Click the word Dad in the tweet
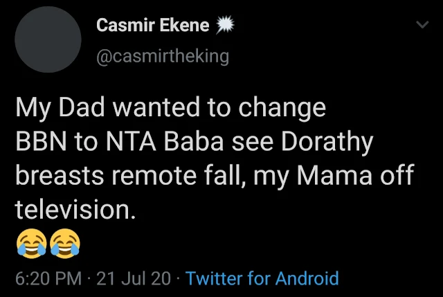Screen dimensions: 443x297 pyautogui.click(x=82, y=107)
